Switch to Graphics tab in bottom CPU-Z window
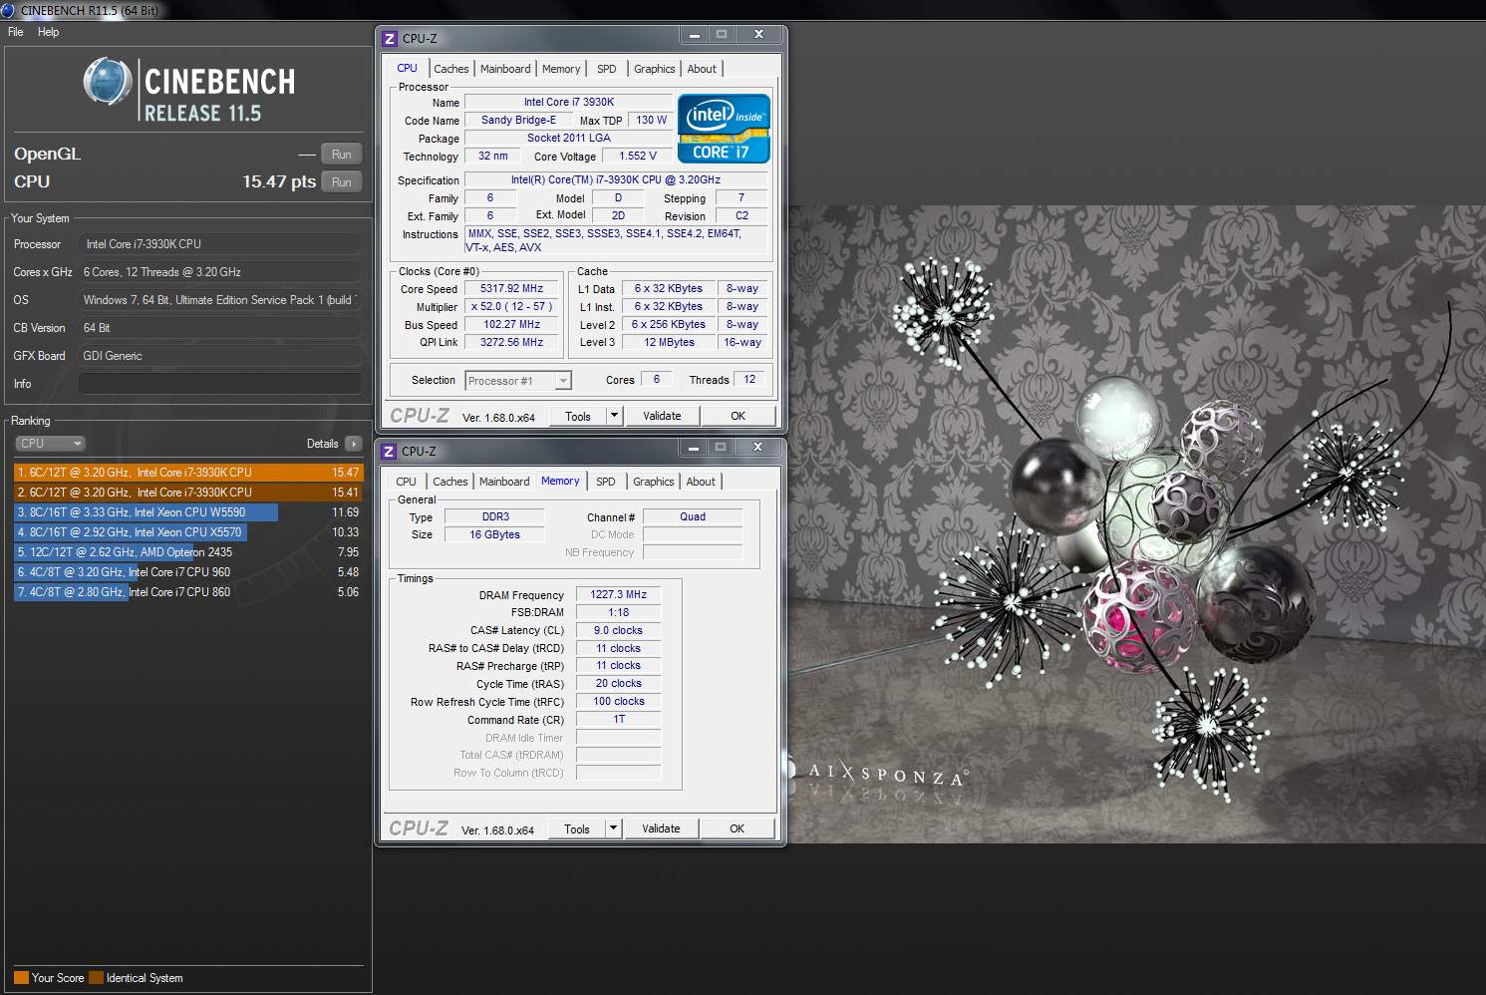The width and height of the screenshot is (1486, 995). point(653,482)
